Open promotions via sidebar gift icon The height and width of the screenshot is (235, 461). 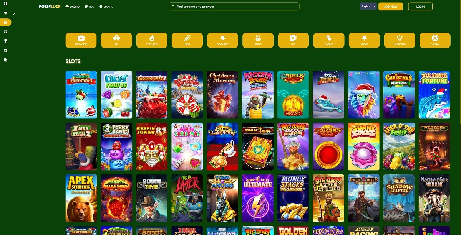pyautogui.click(x=5, y=32)
